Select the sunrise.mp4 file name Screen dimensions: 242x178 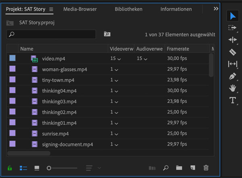[x=55, y=134]
